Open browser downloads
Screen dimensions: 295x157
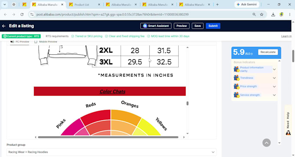tap(273, 14)
